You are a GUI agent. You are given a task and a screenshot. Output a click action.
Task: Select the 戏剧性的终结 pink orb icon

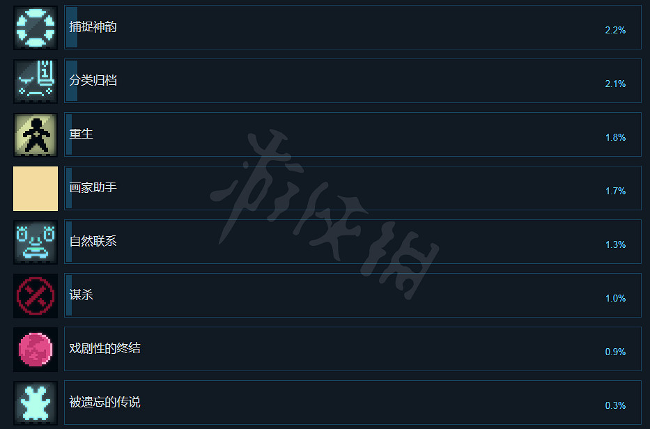click(x=36, y=350)
